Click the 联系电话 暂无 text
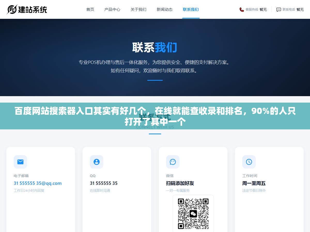Viewport: 310px width, 232px height. pyautogui.click(x=293, y=10)
